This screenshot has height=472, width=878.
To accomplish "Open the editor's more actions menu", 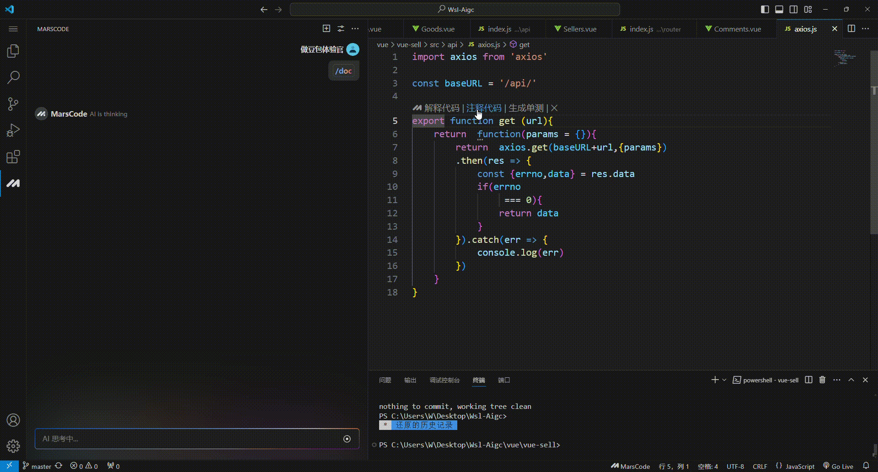I will [866, 29].
